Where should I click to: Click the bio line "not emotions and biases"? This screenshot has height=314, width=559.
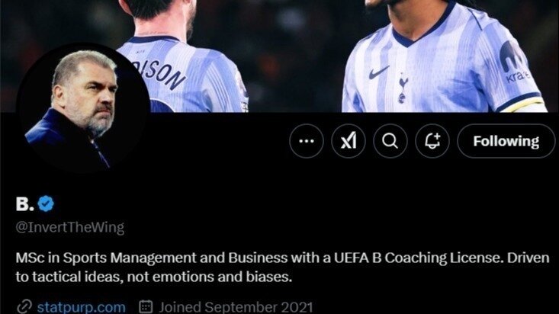click(209, 277)
